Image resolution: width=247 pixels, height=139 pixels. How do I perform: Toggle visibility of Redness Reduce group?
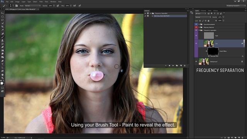[196, 27]
